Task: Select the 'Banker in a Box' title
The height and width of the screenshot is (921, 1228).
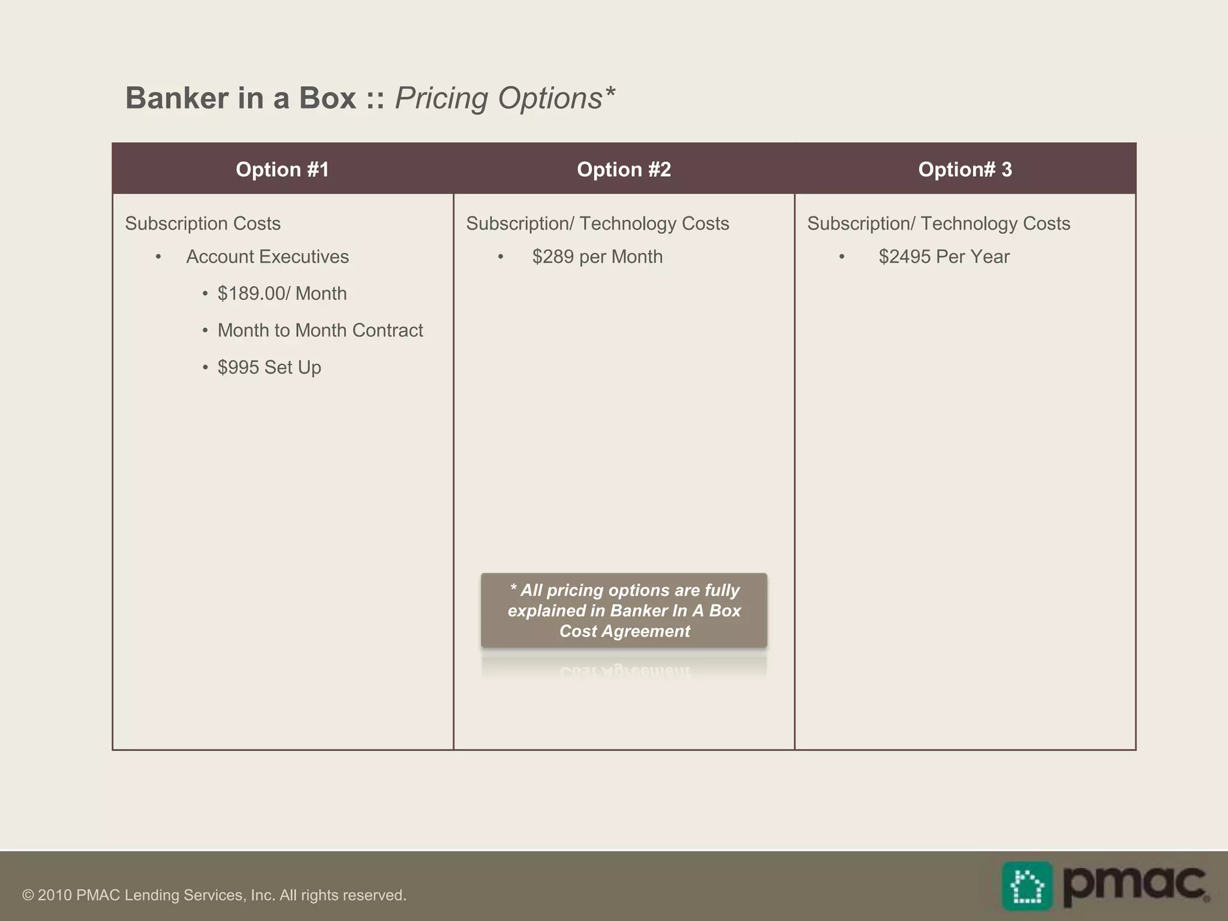Action: point(240,98)
